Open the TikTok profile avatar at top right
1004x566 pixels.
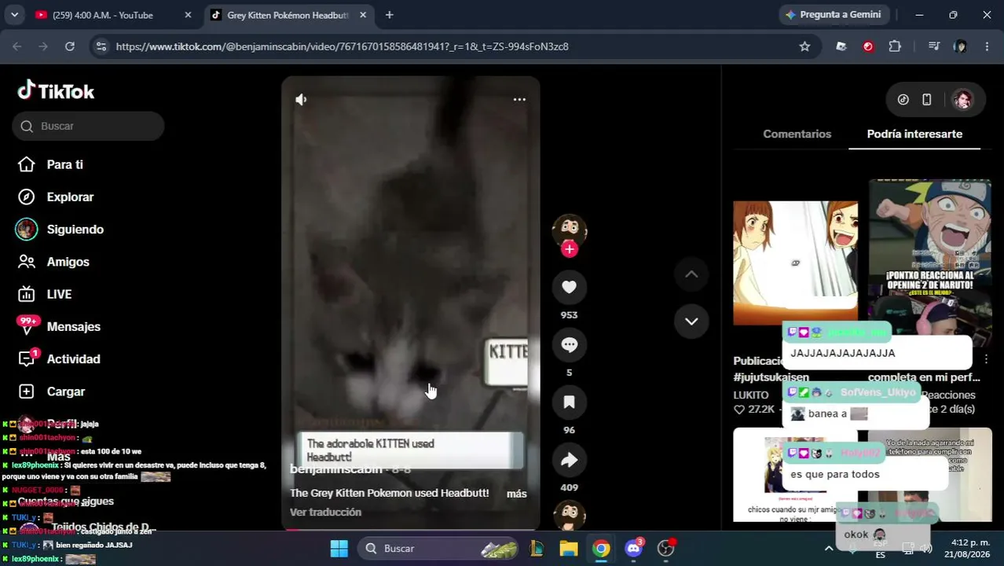pos(962,100)
